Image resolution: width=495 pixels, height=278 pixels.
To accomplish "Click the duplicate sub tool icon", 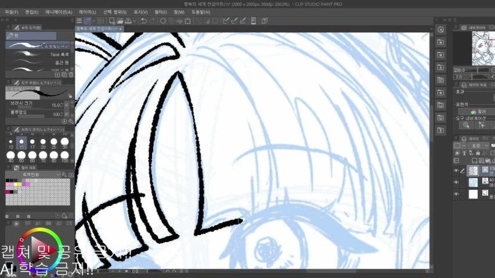I will (x=64, y=75).
